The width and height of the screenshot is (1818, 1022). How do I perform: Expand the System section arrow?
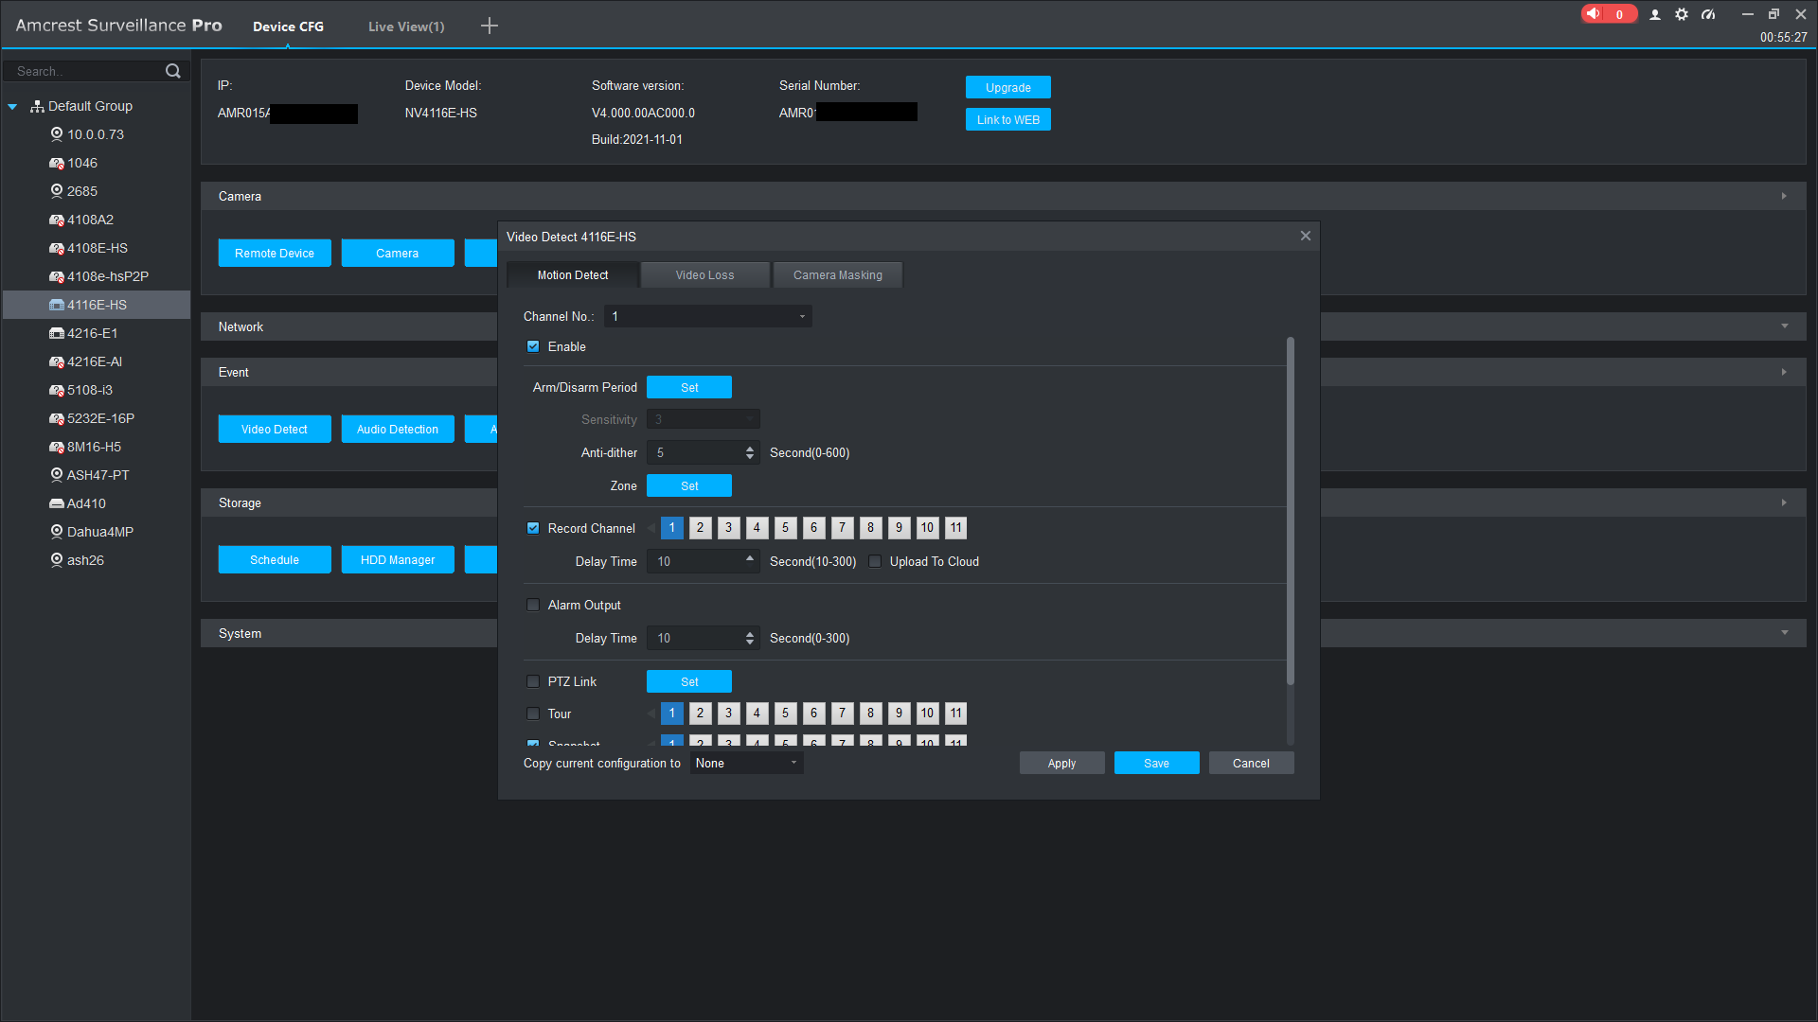tap(1784, 633)
